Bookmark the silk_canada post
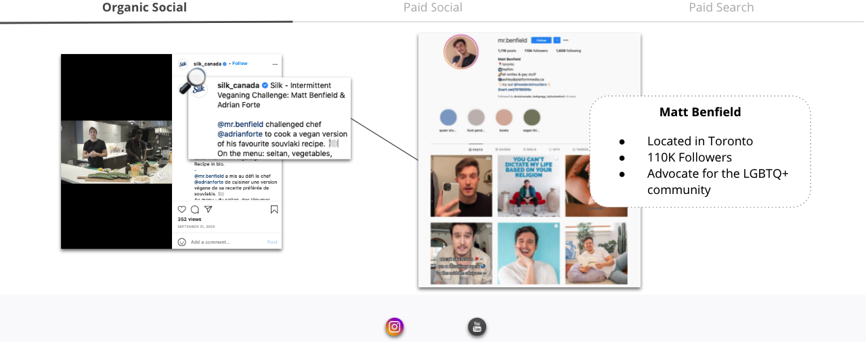 (x=274, y=210)
